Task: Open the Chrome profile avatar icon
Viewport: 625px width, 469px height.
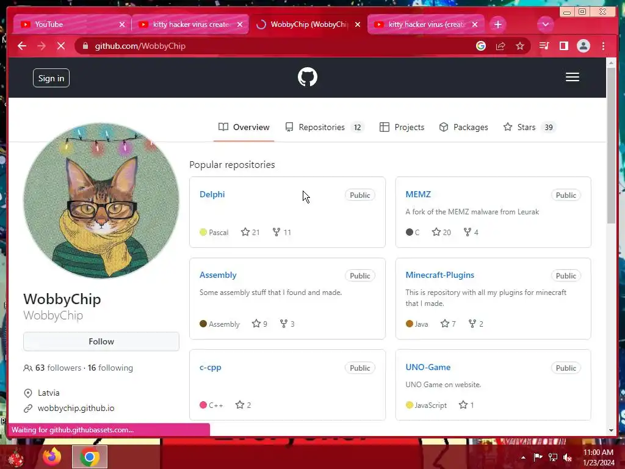Action: click(583, 46)
